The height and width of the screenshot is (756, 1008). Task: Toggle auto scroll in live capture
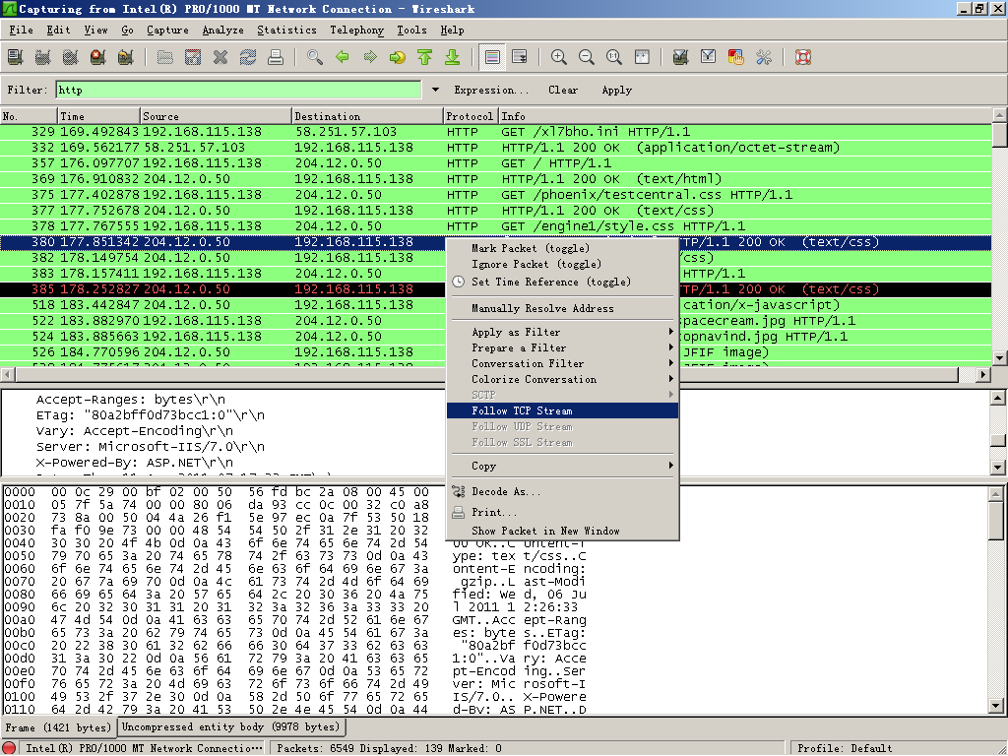tap(520, 57)
